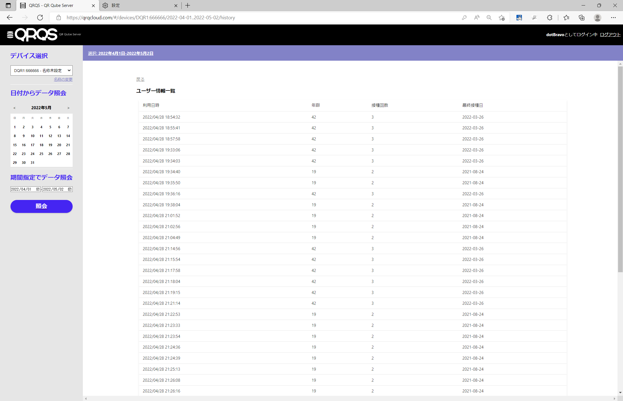Go to next month in calendar
This screenshot has width=623, height=401.
(x=68, y=108)
